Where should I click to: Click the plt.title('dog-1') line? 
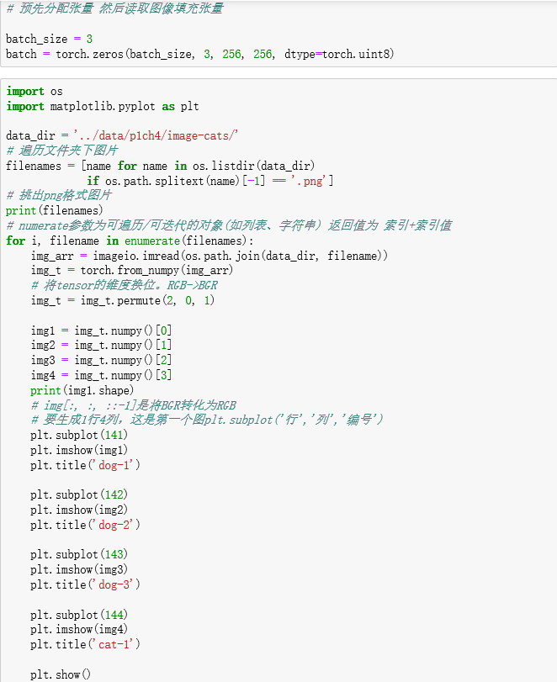(x=85, y=465)
